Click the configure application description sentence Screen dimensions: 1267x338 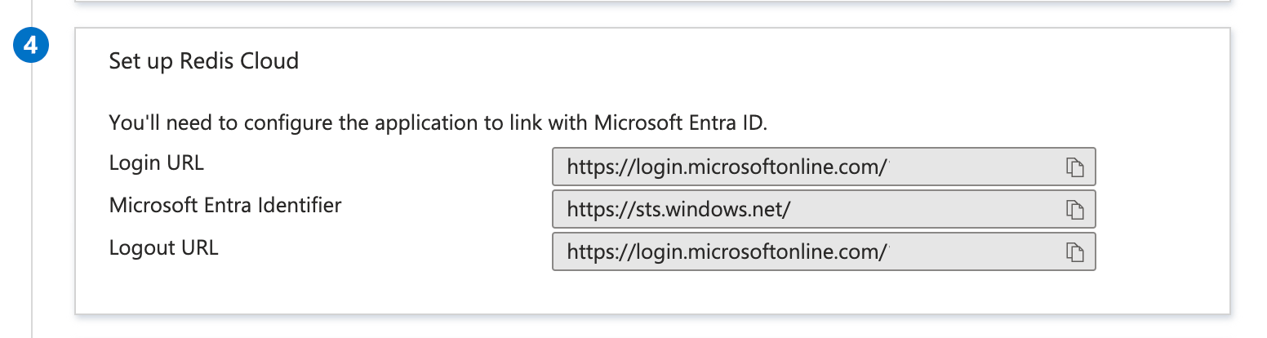coord(438,122)
